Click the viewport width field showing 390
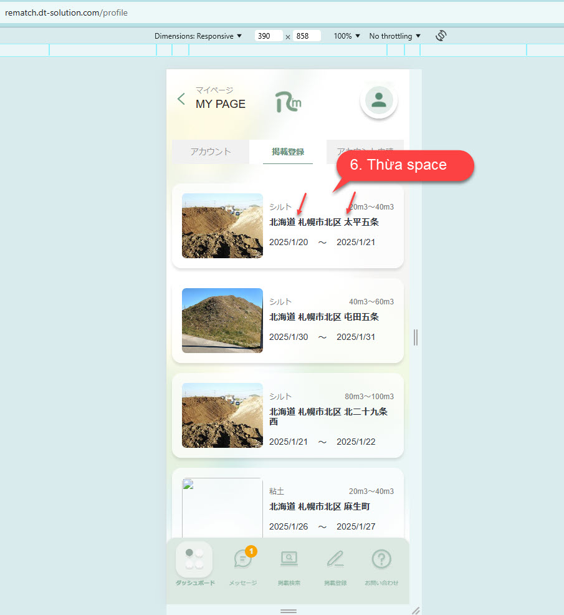The width and height of the screenshot is (564, 615). click(269, 36)
